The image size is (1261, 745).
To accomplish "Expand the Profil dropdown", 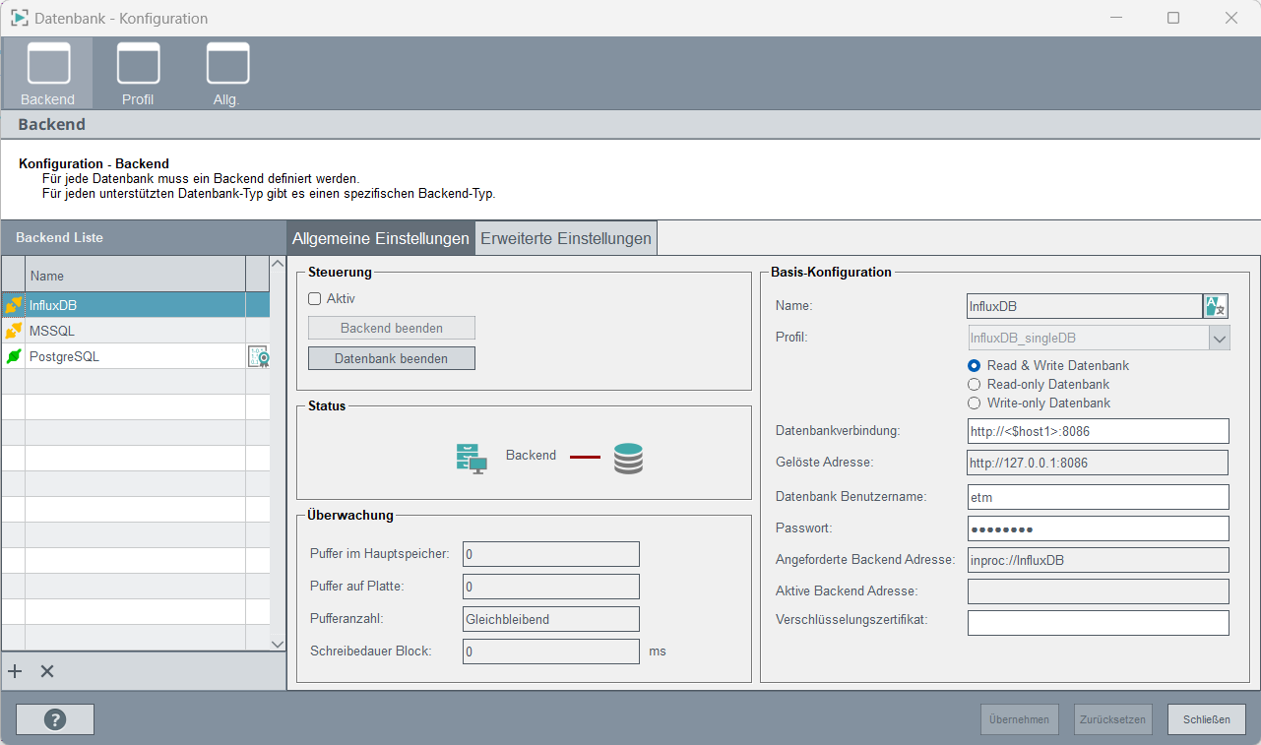I will click(1220, 339).
